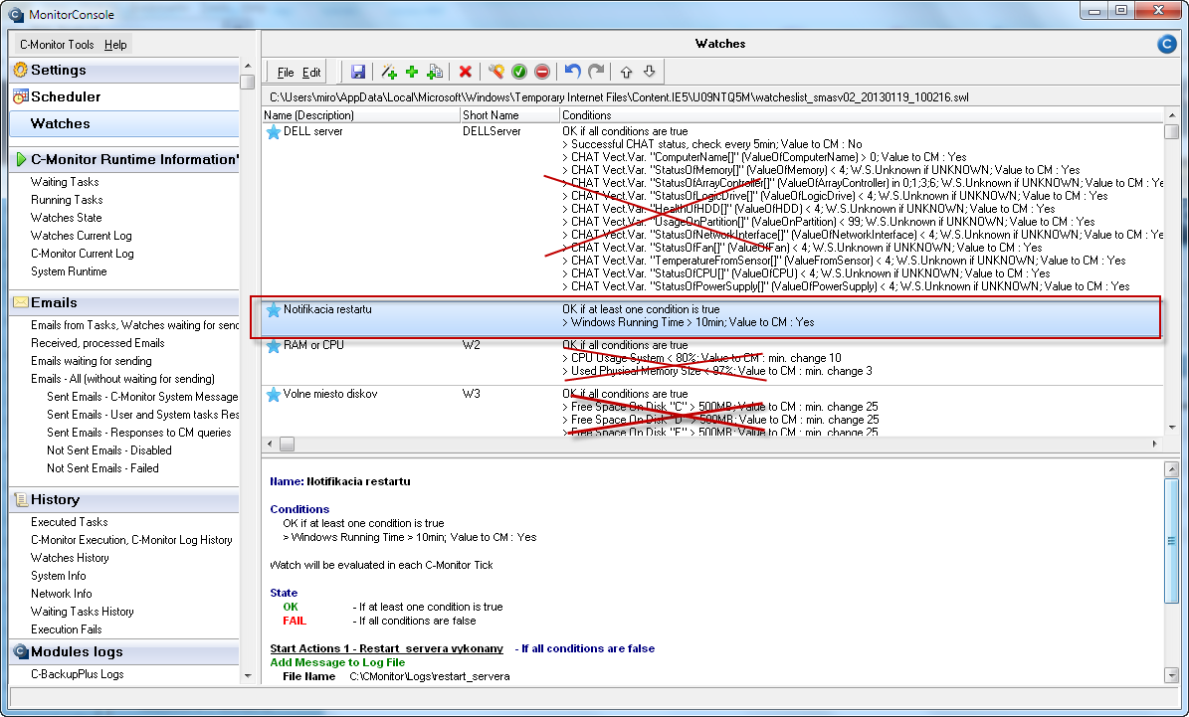
Task: Open System Runtime
Action: click(x=69, y=271)
